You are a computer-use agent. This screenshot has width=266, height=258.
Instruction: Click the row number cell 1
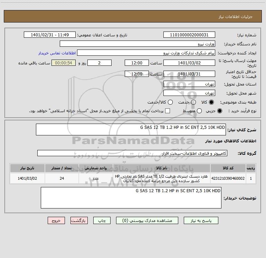pos(251,178)
